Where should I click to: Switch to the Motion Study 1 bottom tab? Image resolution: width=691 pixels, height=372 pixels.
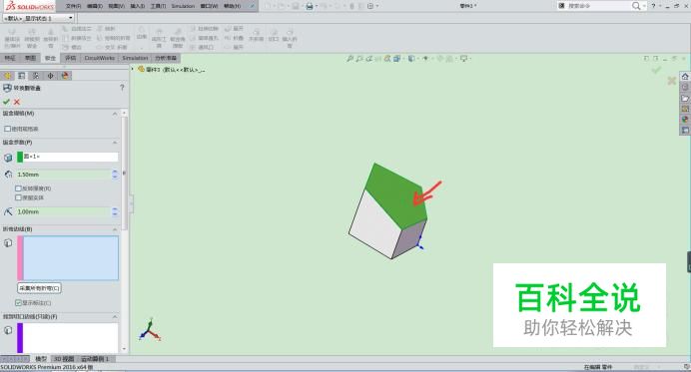click(x=95, y=359)
